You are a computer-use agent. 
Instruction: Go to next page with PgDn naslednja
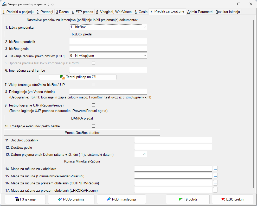121,199
